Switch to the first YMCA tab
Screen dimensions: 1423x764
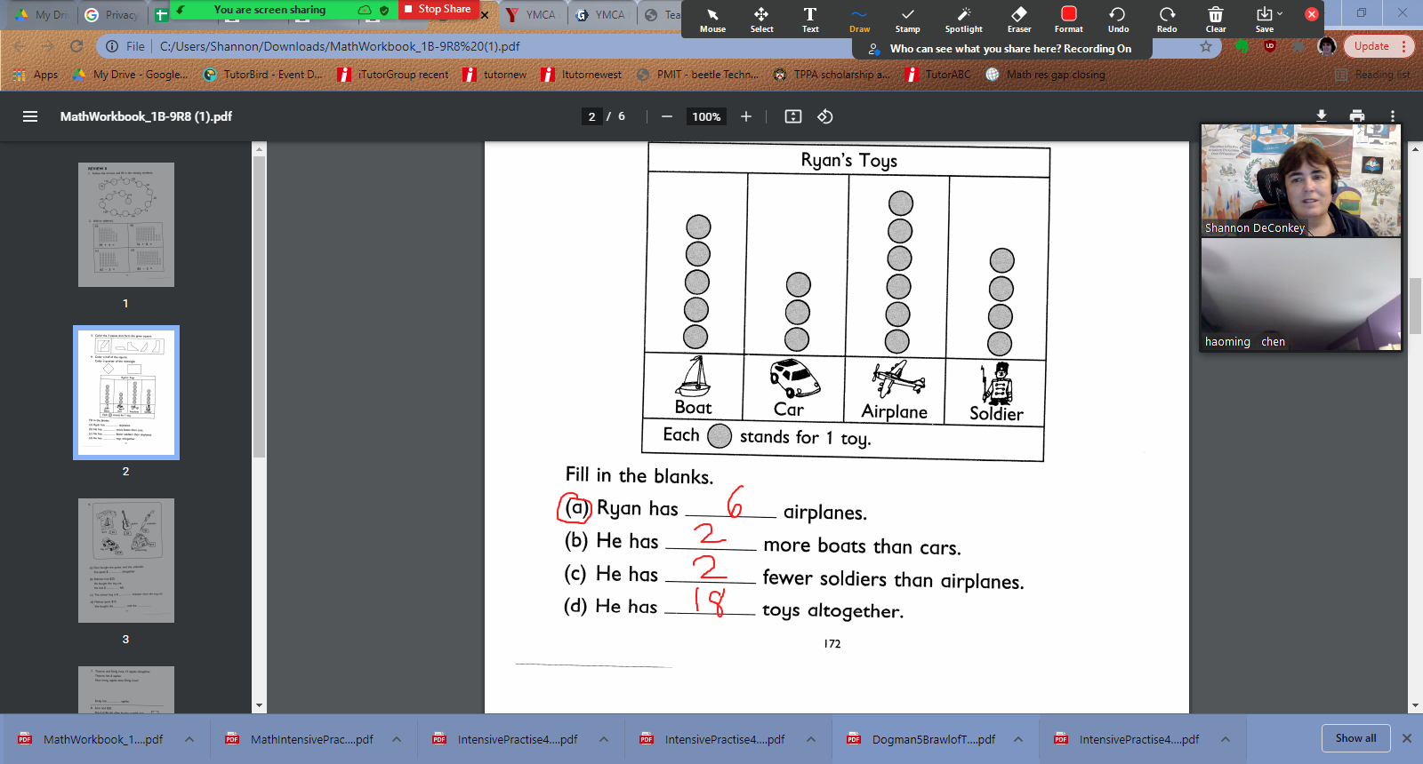pyautogui.click(x=532, y=14)
